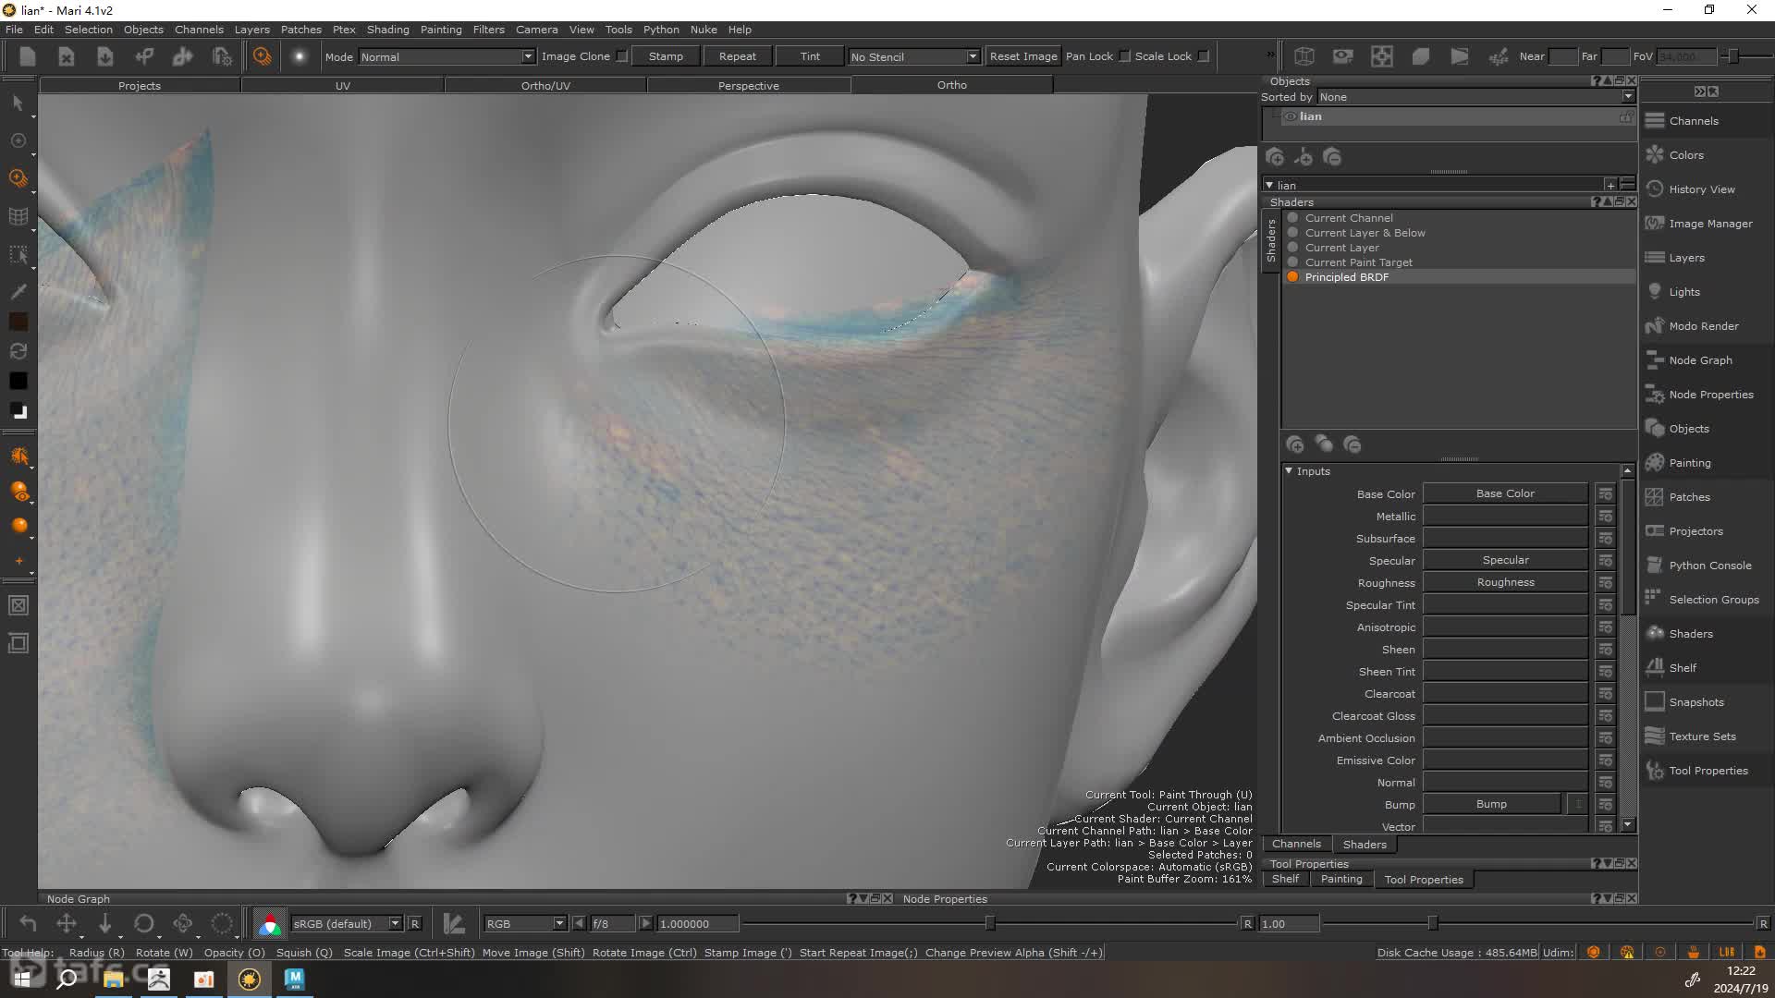Select the Current Channel shader radio button

click(1292, 218)
